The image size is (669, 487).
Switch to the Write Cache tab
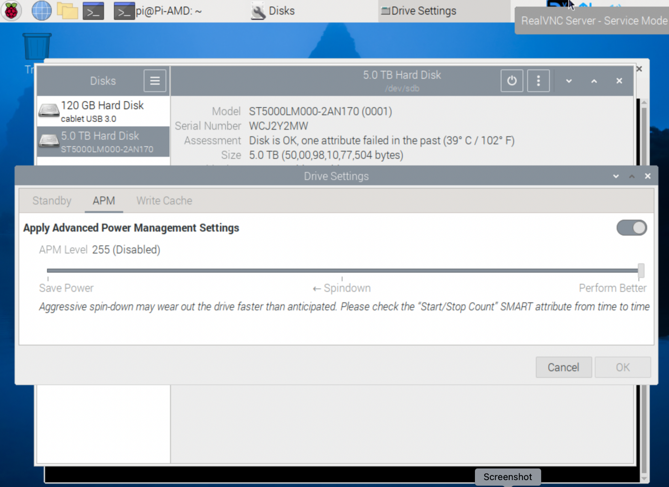click(x=164, y=201)
